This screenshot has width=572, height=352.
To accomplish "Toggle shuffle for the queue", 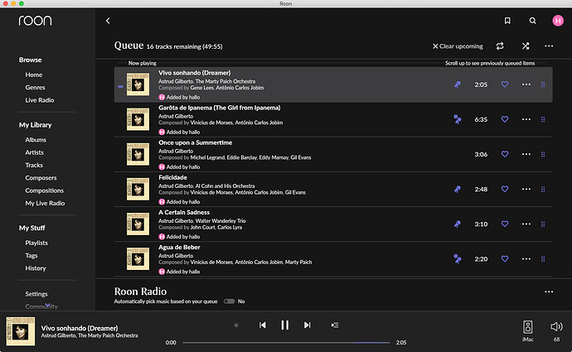I will click(526, 46).
